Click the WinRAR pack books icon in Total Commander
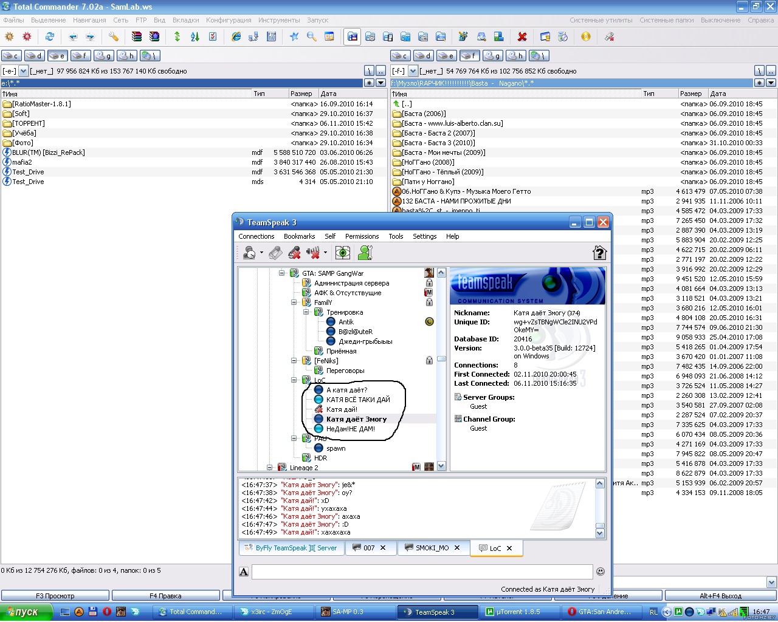This screenshot has height=622, width=778. 137,37
